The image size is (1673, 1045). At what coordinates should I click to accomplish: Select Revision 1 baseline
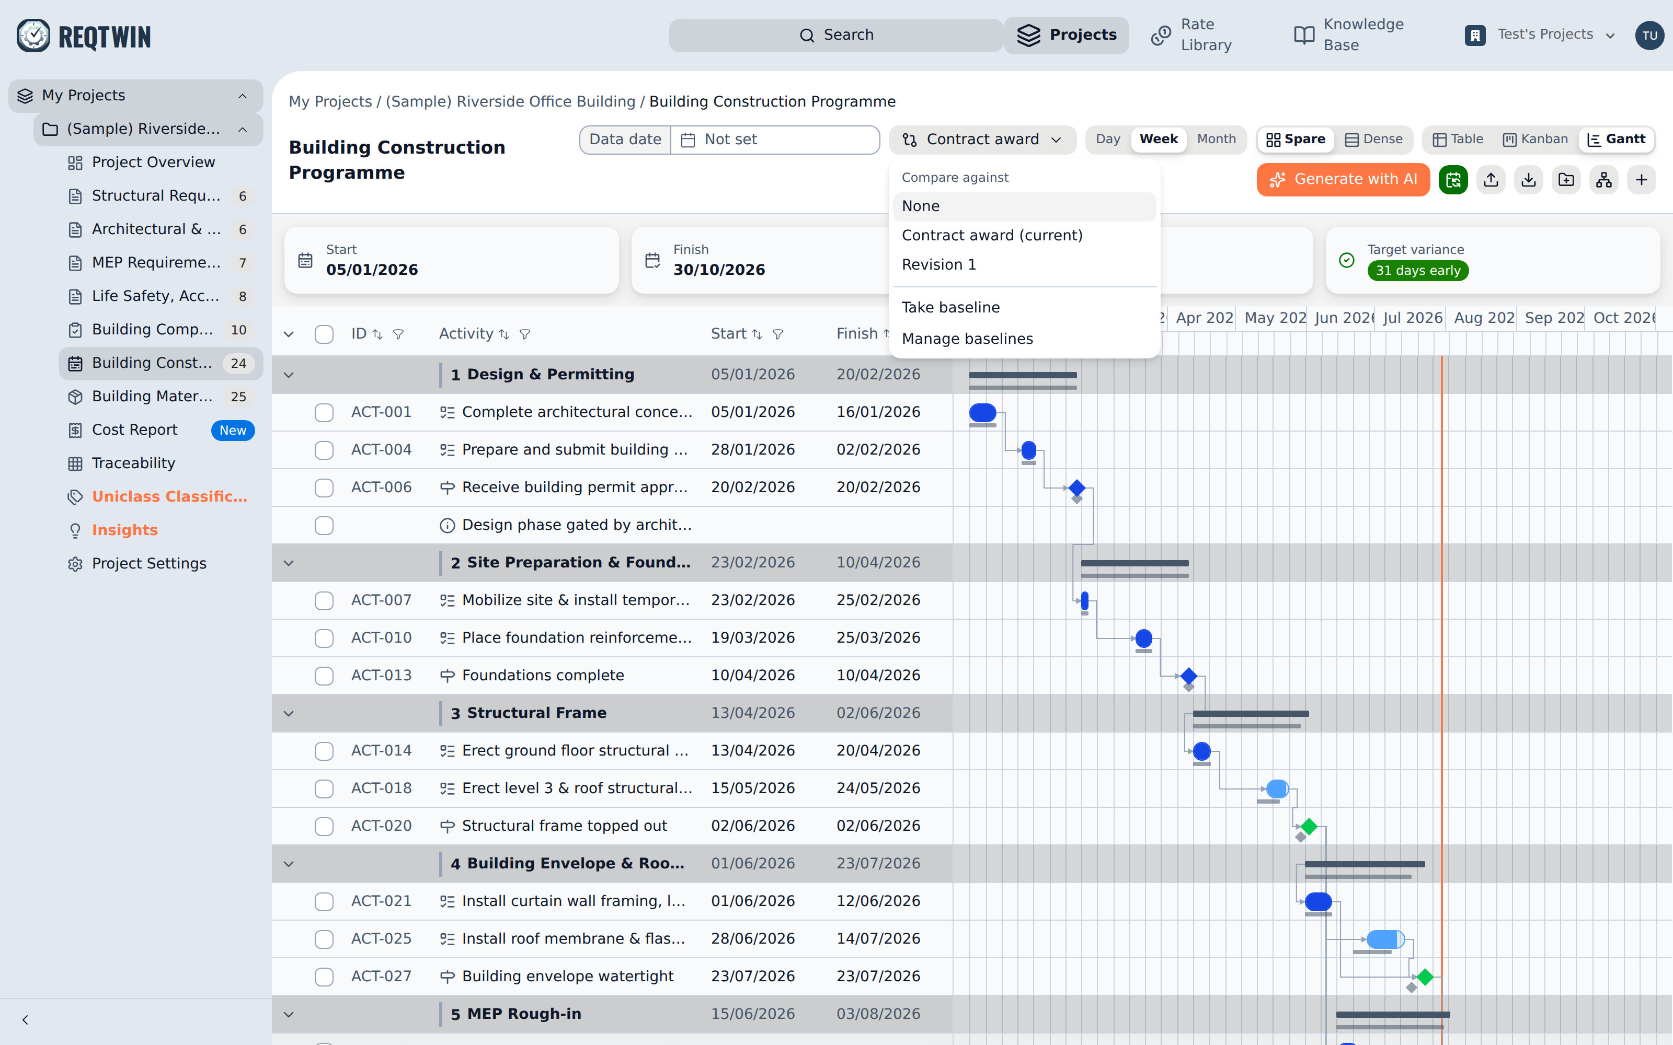coord(1024,265)
